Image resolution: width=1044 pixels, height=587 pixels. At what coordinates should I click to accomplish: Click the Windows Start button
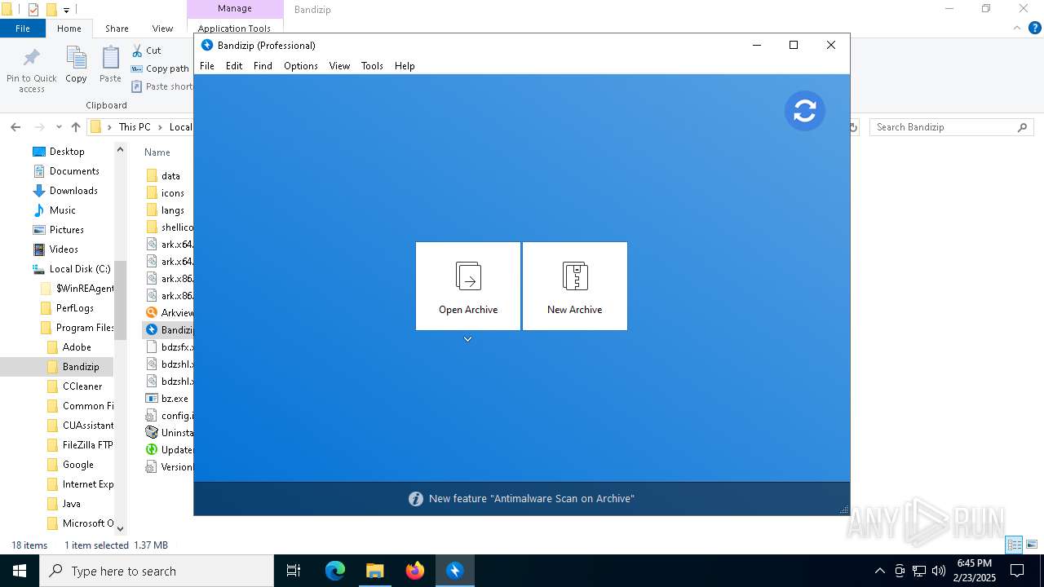20,571
